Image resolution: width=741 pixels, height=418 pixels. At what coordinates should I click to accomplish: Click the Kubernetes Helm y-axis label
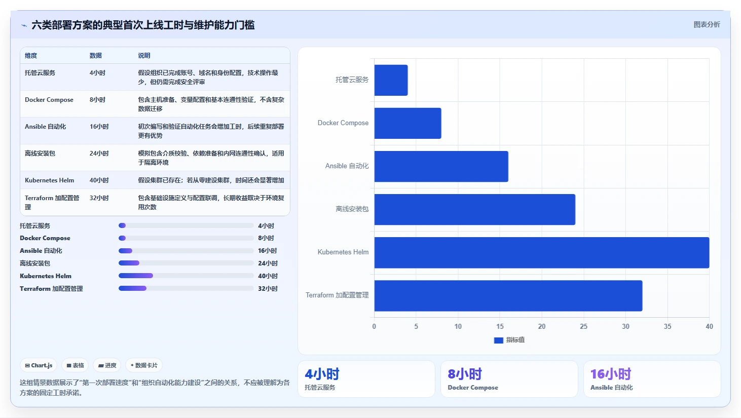point(343,252)
